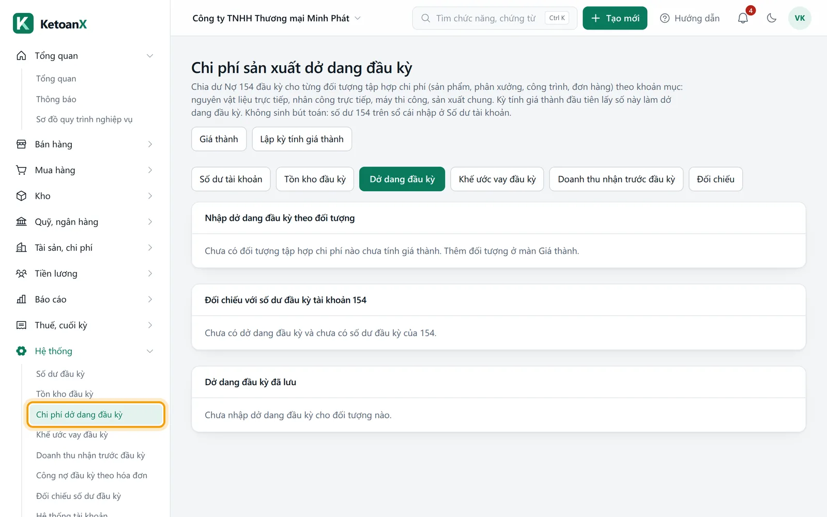Viewport: 827px width, 517px height.
Task: Open Công nợ đầu kỳ theo hóa đơn
Action: (91, 476)
